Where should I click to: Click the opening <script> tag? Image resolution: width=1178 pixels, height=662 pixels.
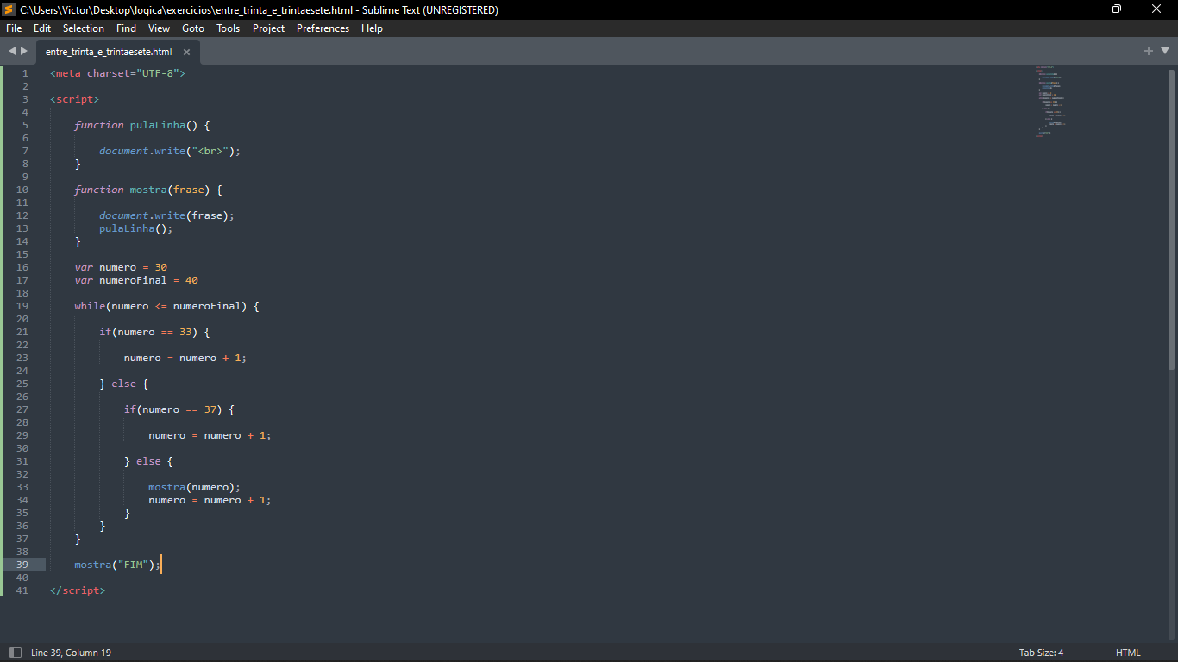(x=74, y=99)
